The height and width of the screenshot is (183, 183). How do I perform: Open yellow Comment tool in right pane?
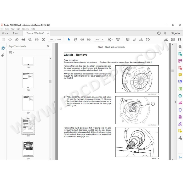click(180, 75)
